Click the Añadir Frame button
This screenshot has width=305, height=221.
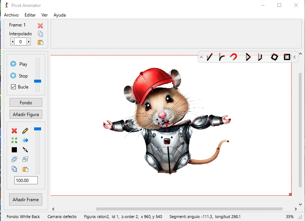(26, 200)
